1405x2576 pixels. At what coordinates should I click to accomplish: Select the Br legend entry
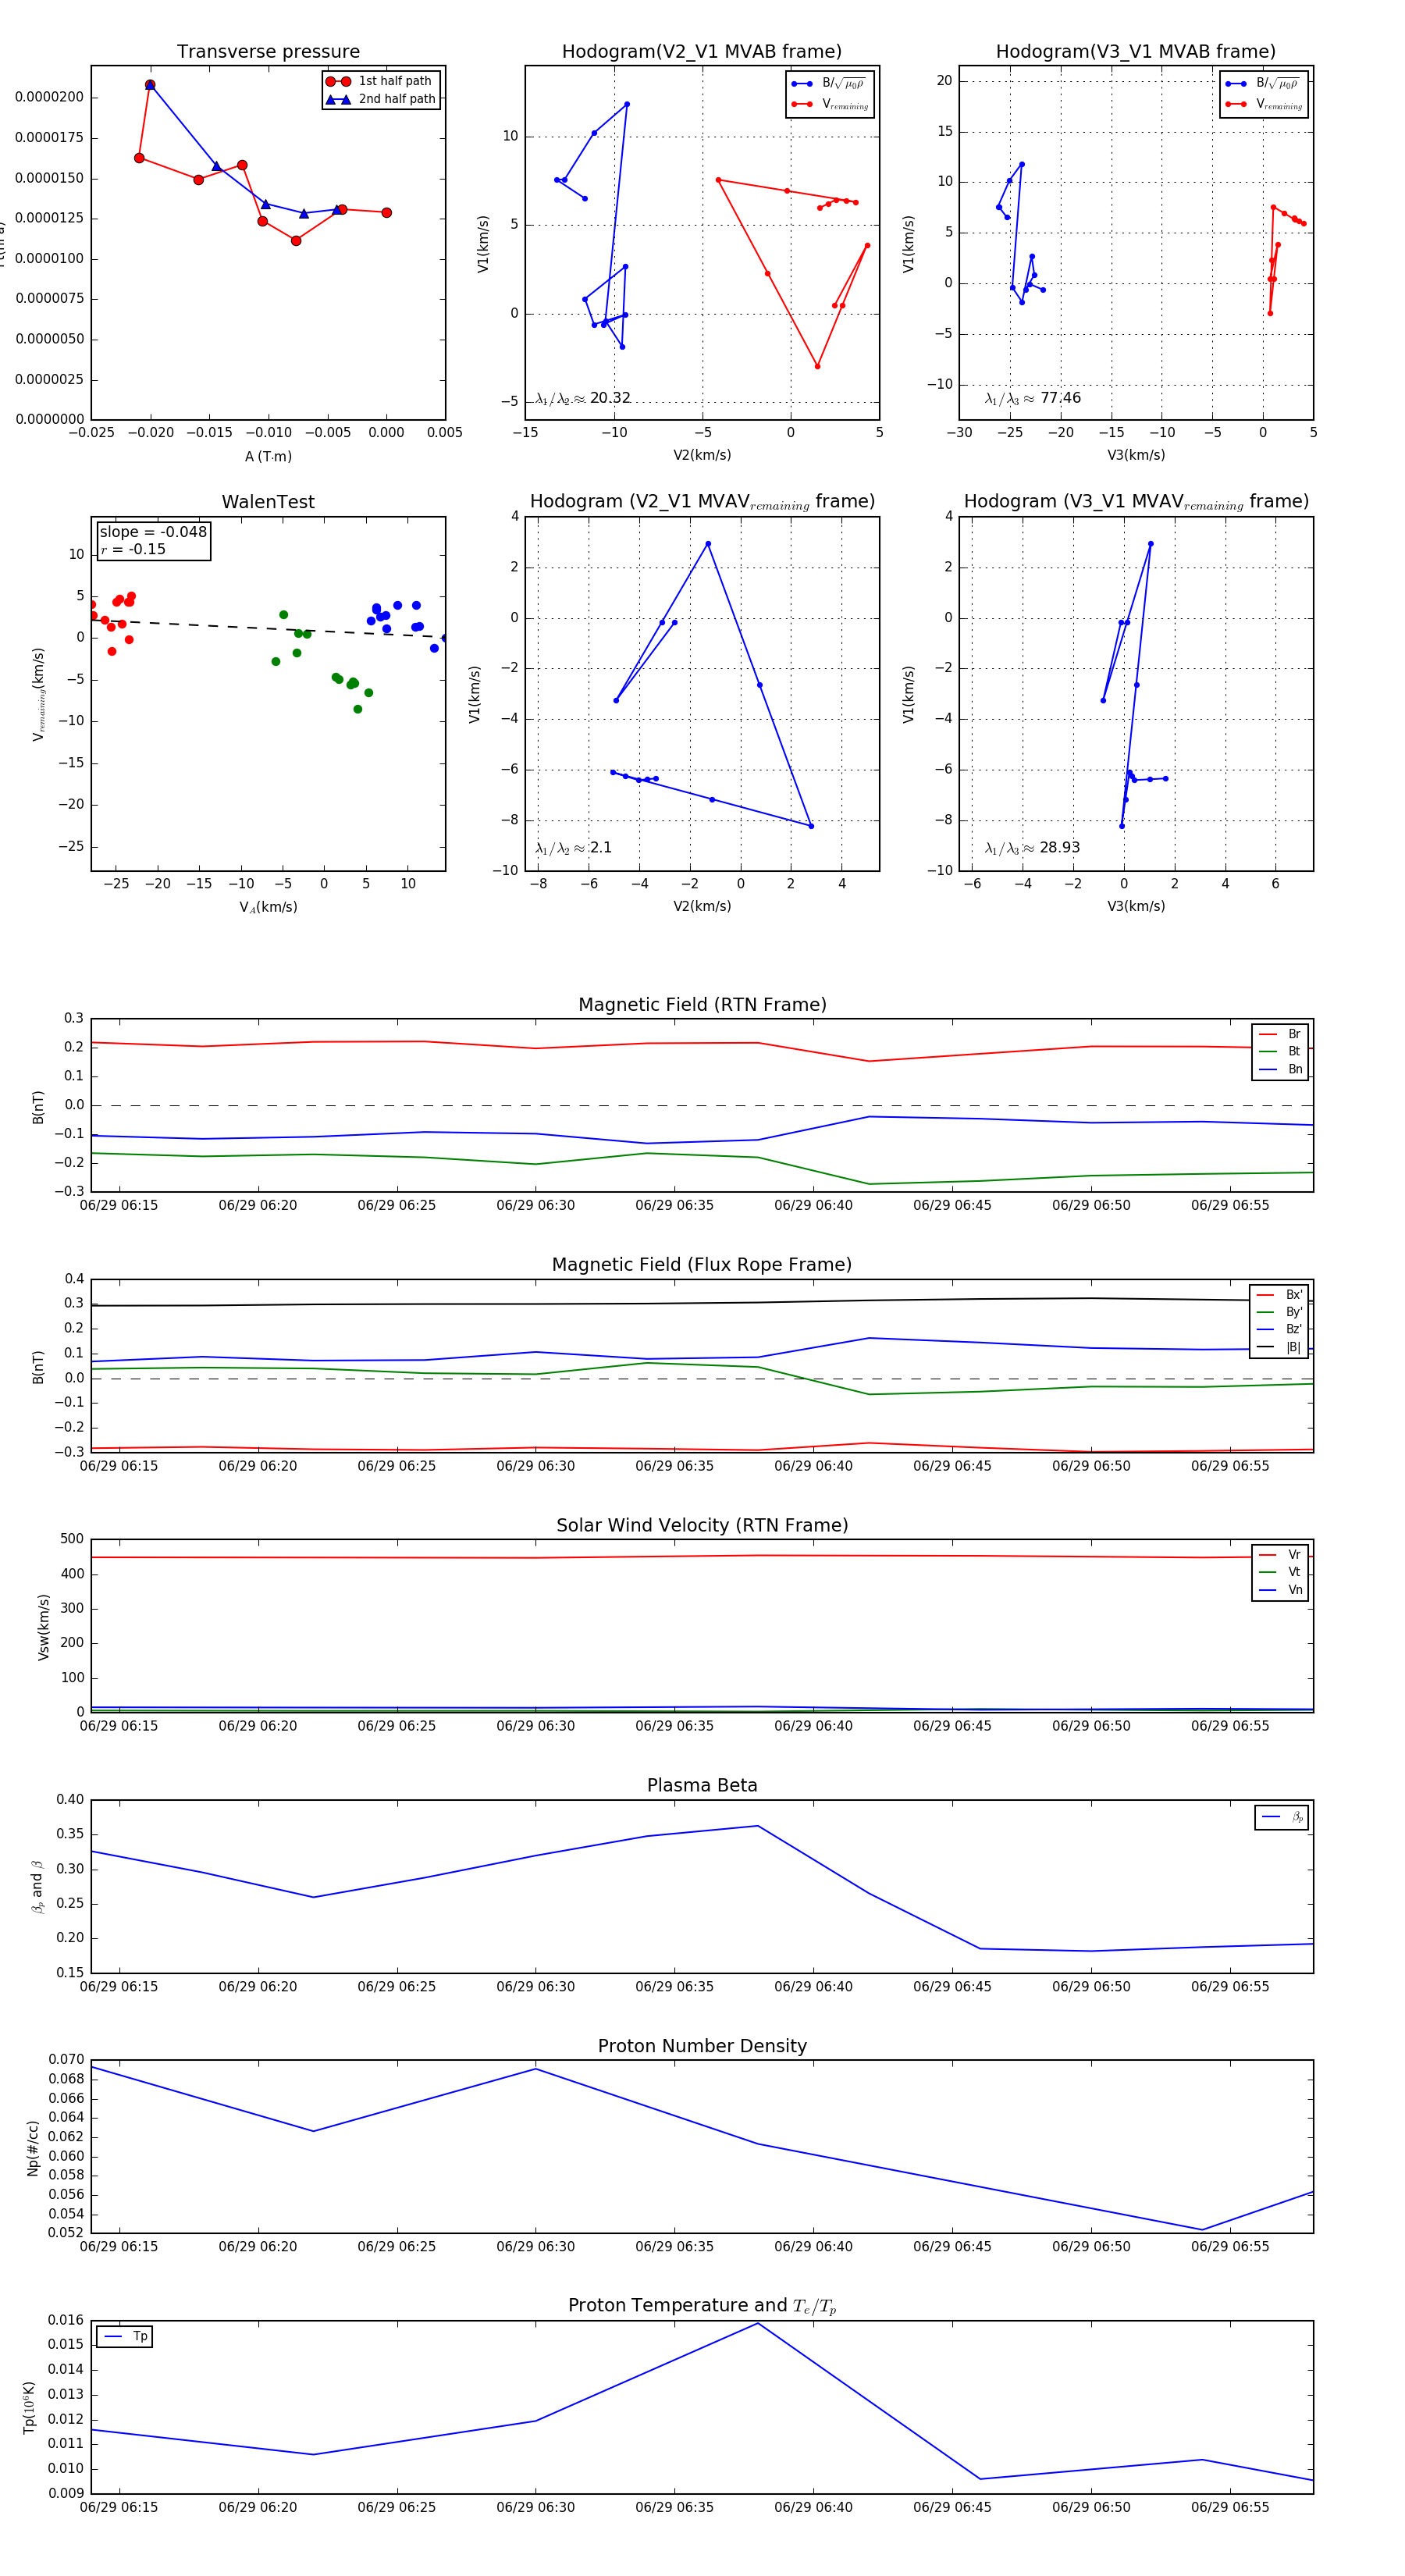(x=1280, y=1034)
